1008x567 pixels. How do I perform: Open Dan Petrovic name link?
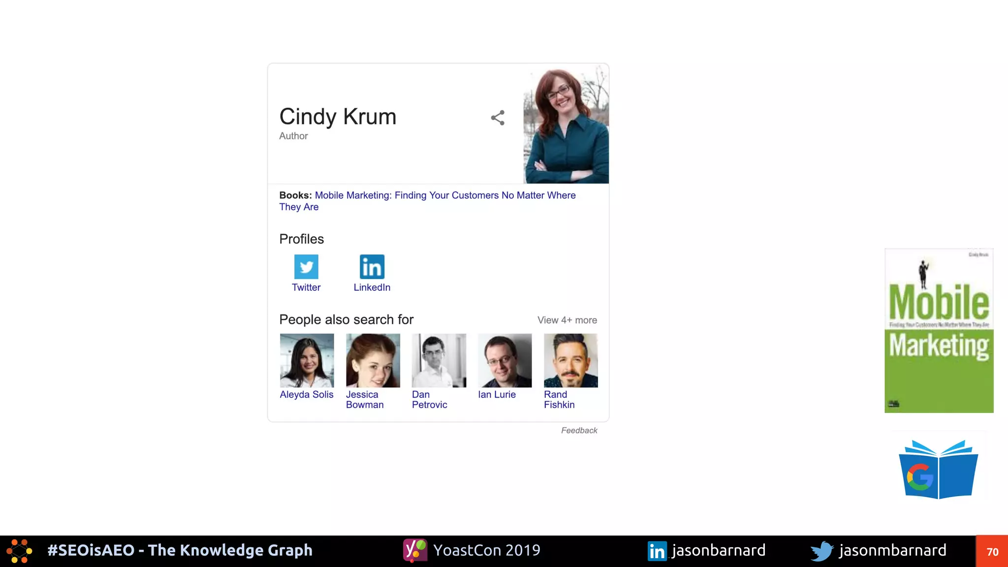[x=430, y=400]
